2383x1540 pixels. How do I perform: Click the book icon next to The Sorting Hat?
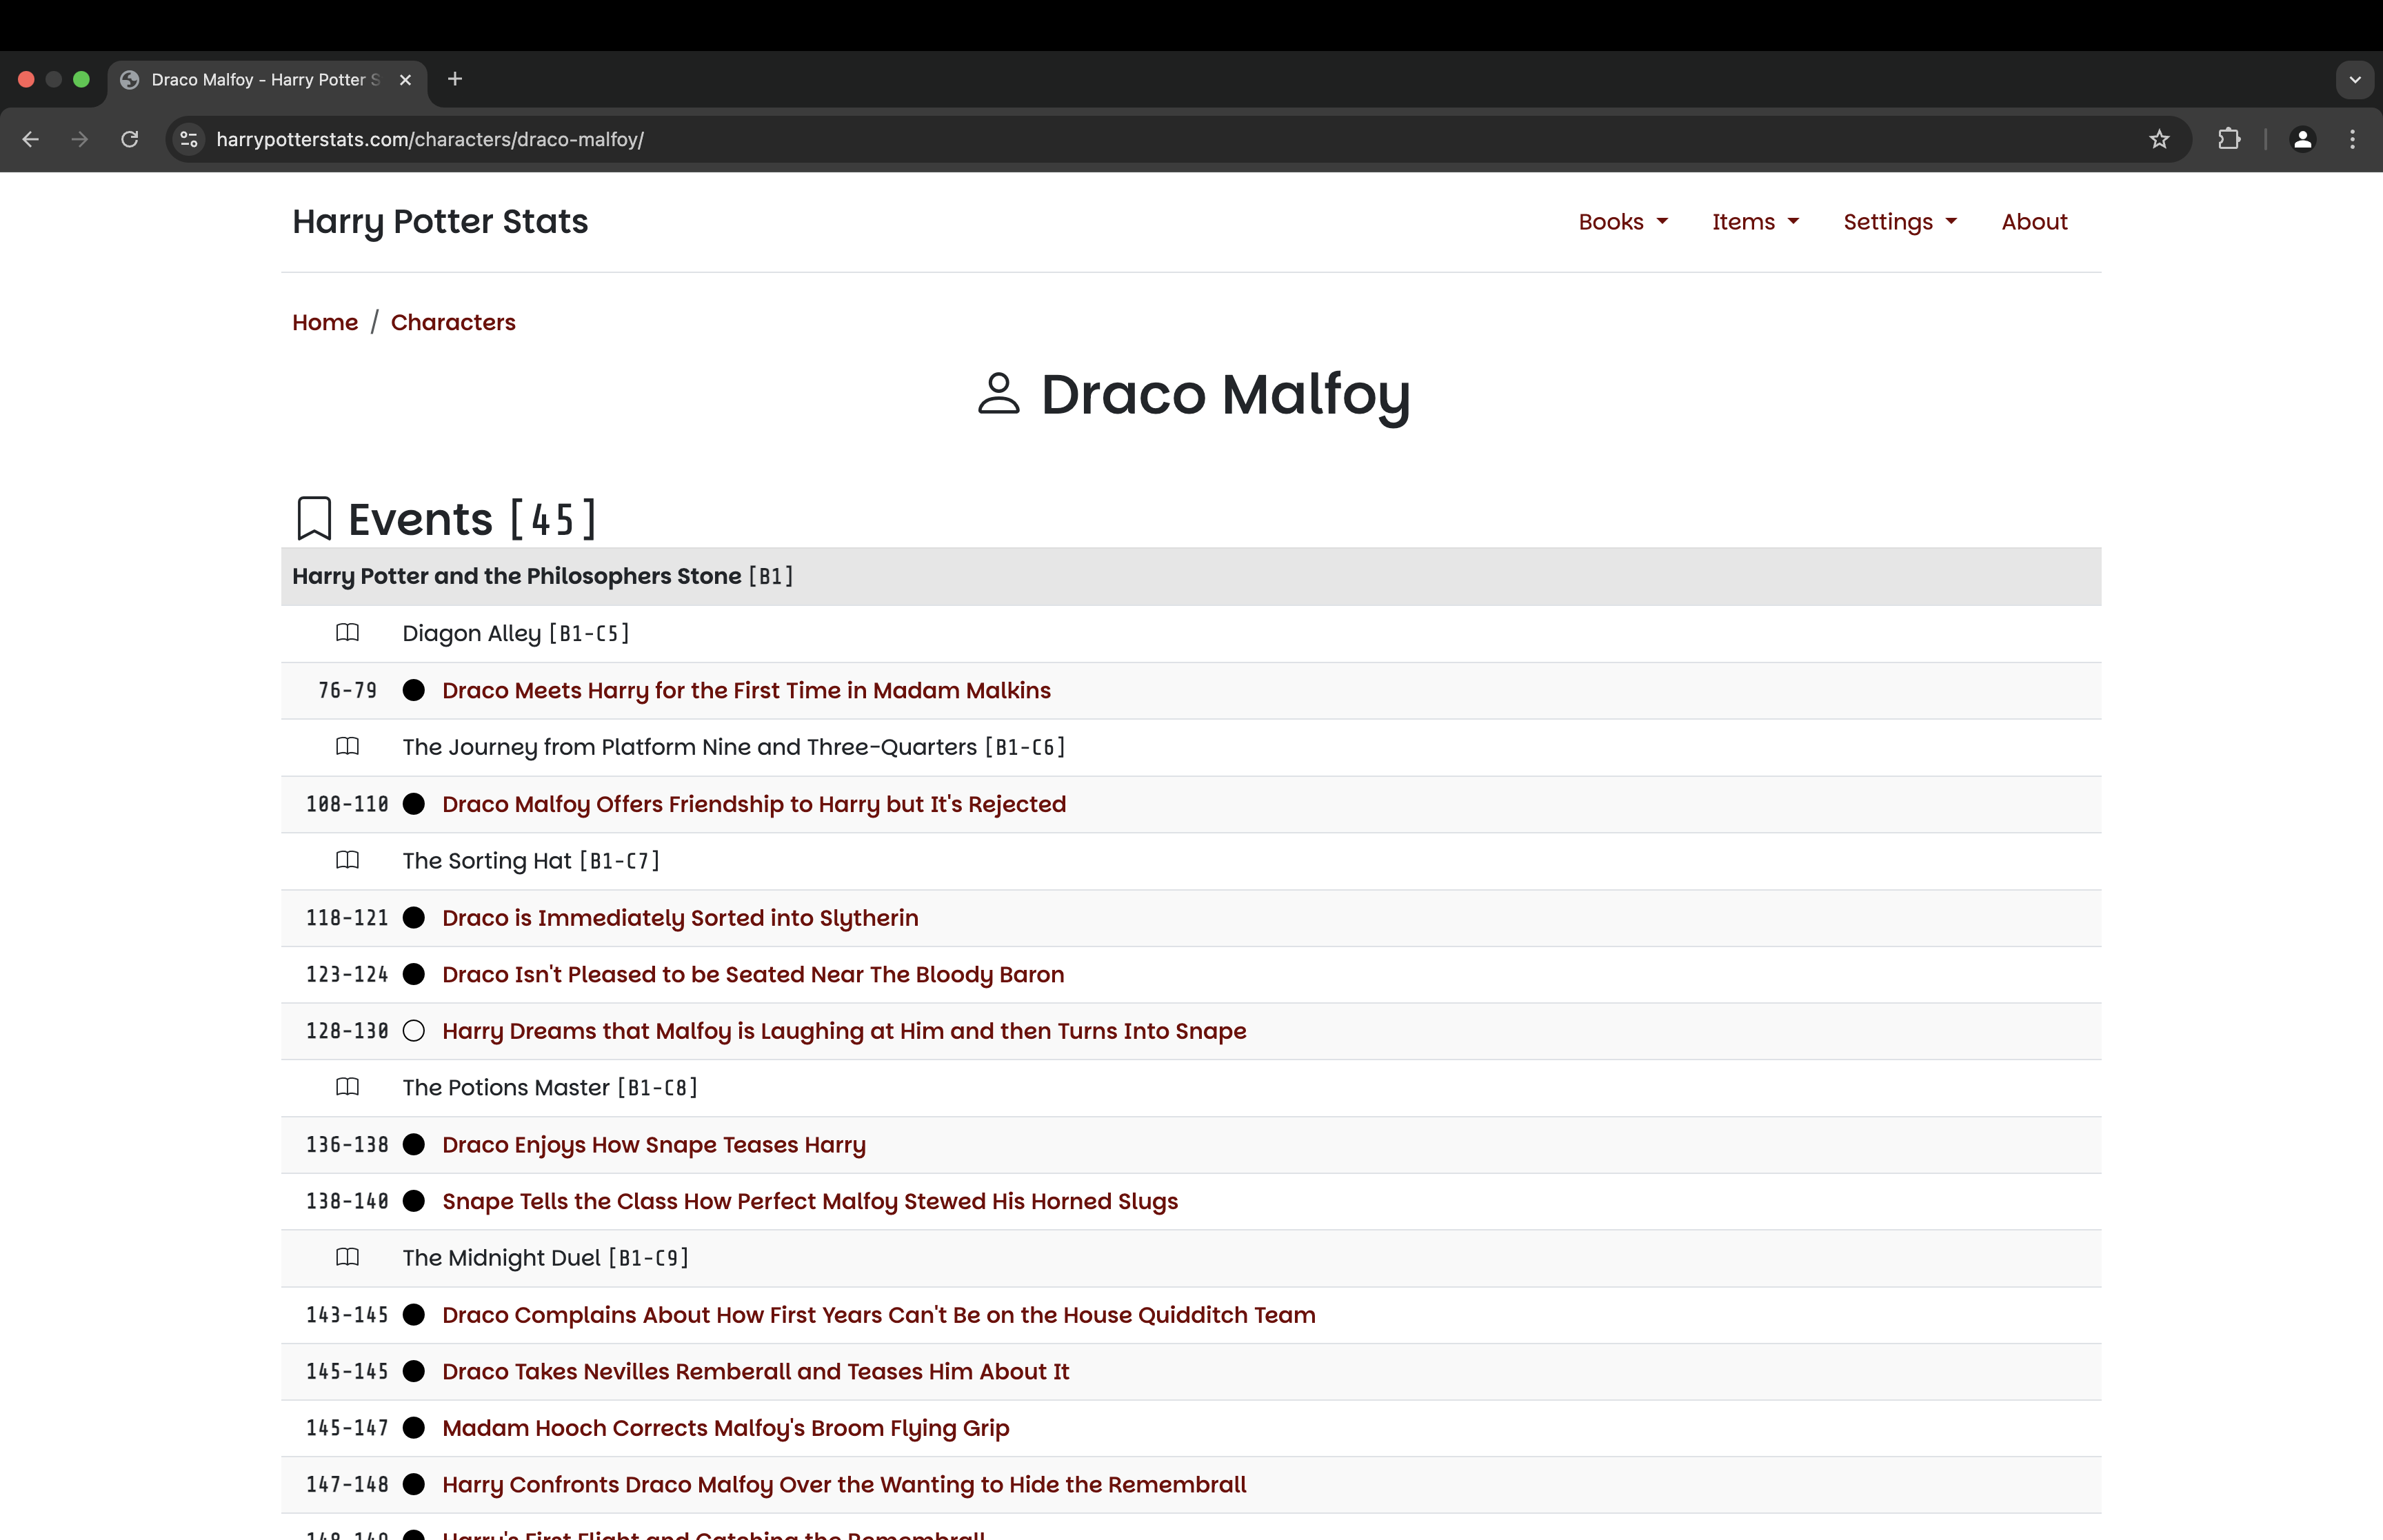click(347, 860)
